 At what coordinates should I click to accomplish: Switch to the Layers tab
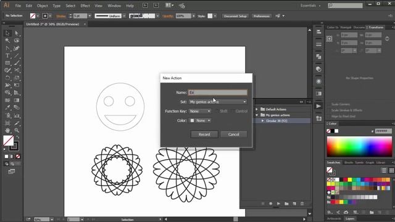[350, 219]
